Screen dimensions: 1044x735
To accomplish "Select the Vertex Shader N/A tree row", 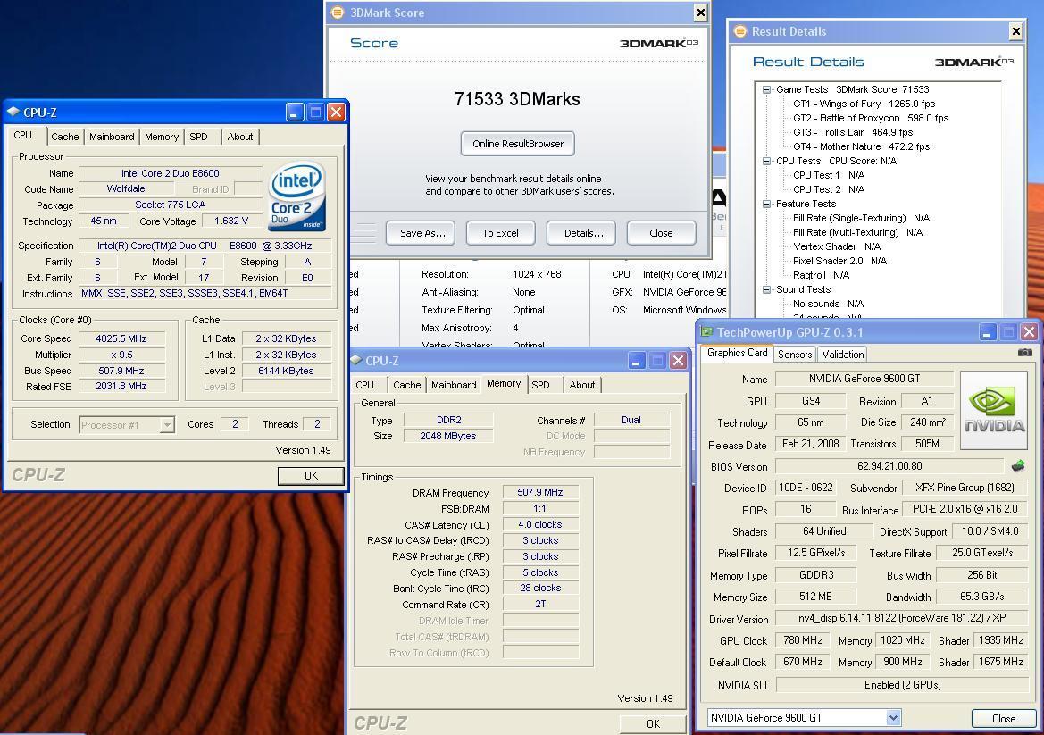I will tap(836, 246).
